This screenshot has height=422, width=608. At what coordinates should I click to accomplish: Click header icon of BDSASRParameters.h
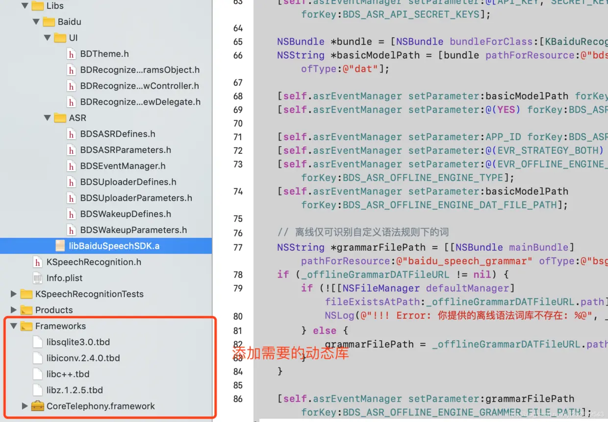(72, 150)
